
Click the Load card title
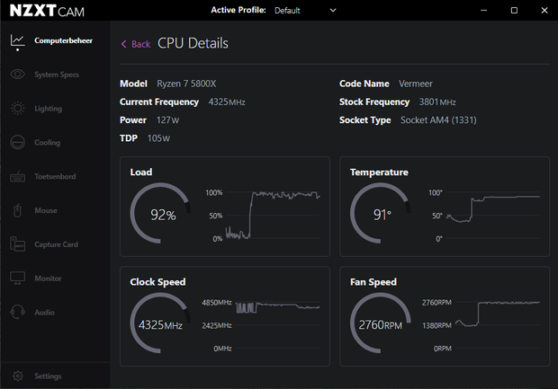point(141,172)
